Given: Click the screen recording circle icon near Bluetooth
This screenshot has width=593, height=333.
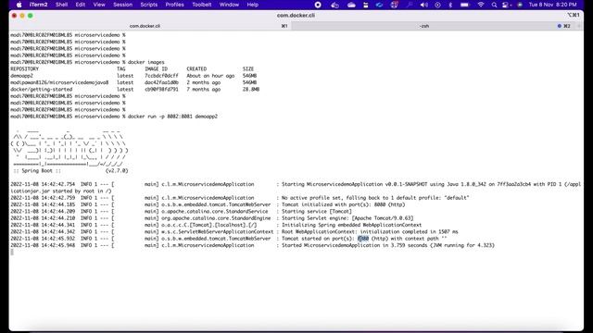Looking at the screenshot, I should point(437,5).
